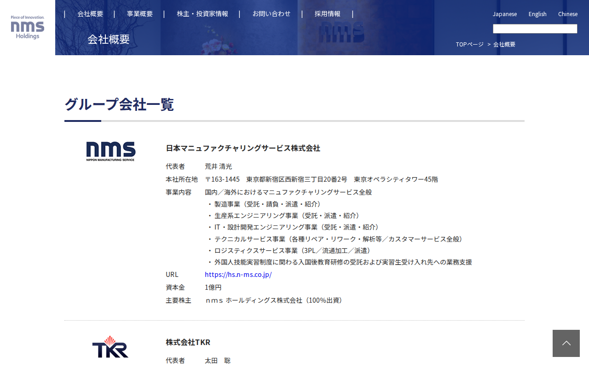The image size is (589, 368).
Task: Click the 事業内容 label
Action: (179, 192)
